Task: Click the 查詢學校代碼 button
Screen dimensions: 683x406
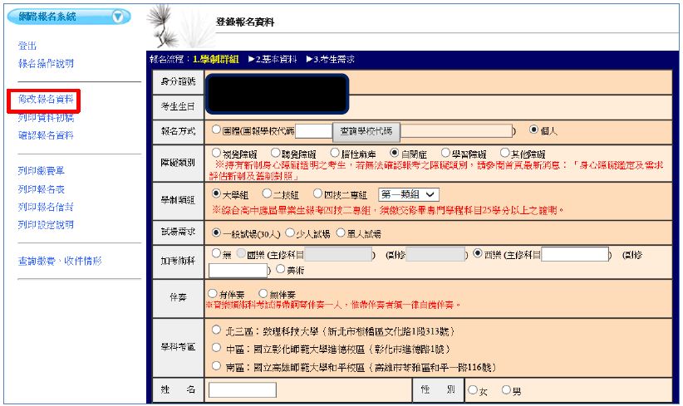Action: pos(366,131)
